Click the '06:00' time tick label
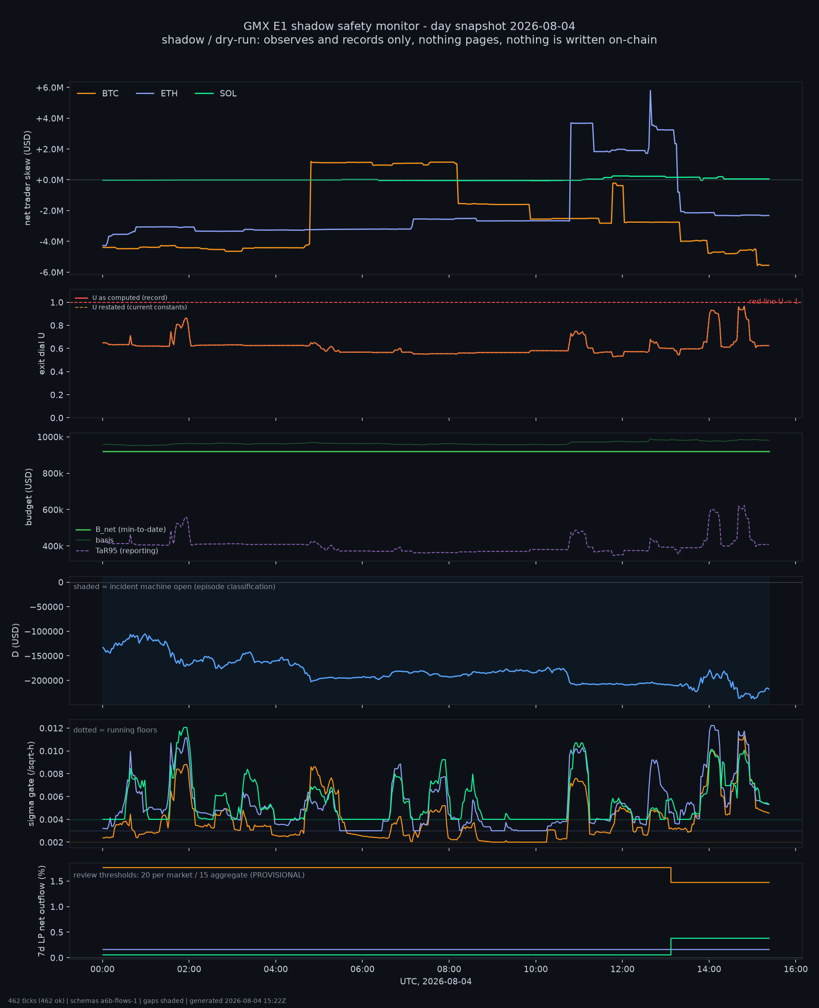Screen dimensions: 819x1008 [x=362, y=969]
